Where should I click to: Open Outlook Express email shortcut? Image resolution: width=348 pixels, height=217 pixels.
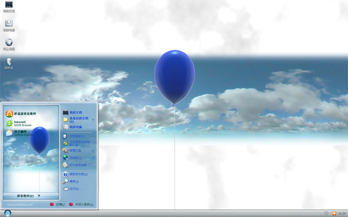(19, 133)
